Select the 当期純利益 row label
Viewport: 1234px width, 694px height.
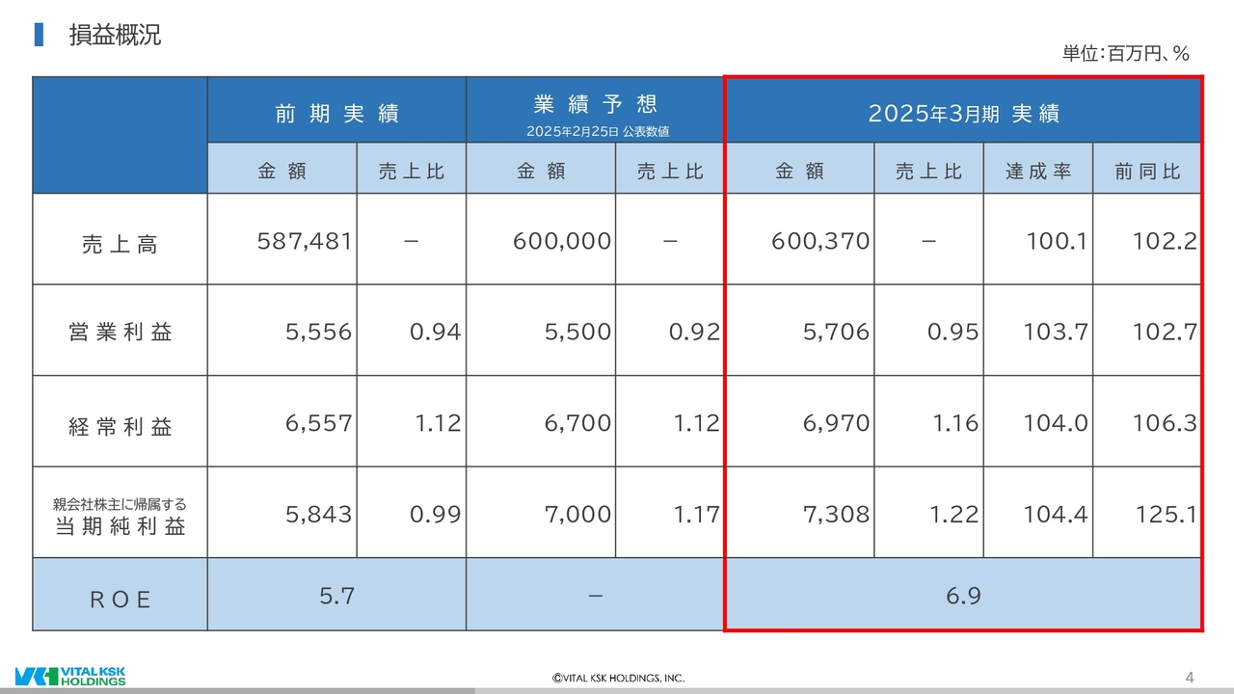pos(120,527)
